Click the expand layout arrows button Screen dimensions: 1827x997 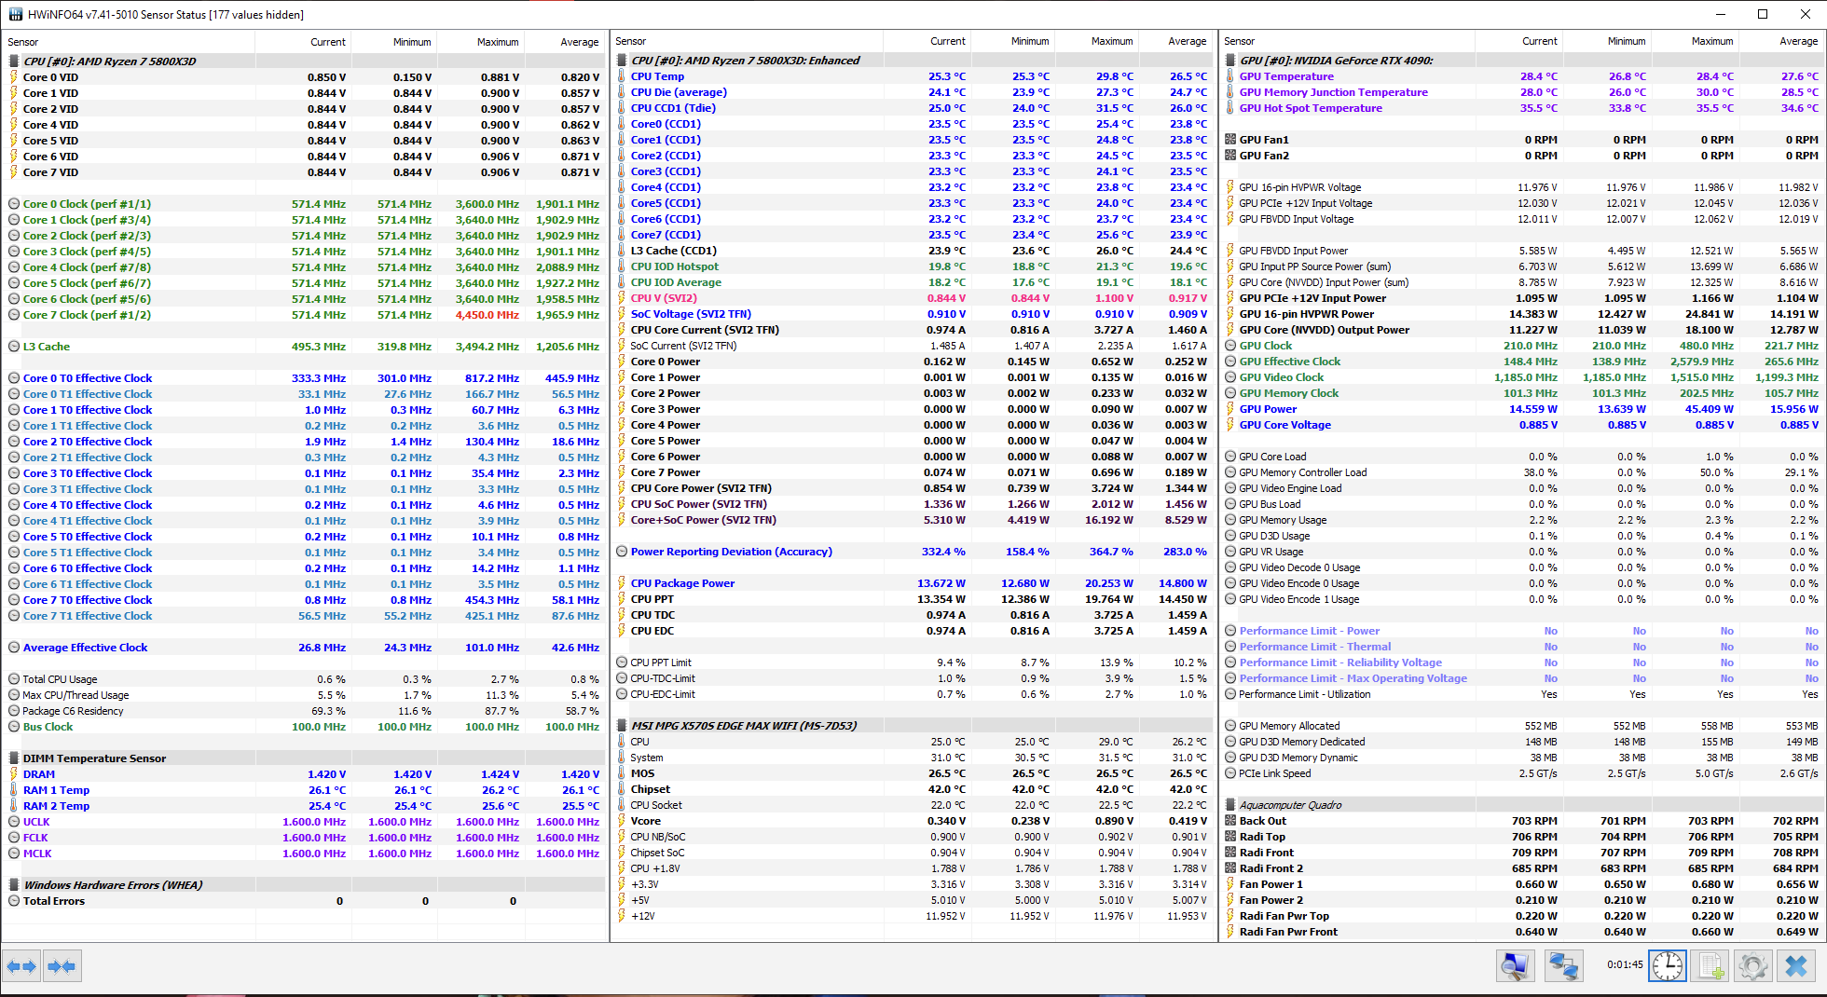click(x=21, y=966)
